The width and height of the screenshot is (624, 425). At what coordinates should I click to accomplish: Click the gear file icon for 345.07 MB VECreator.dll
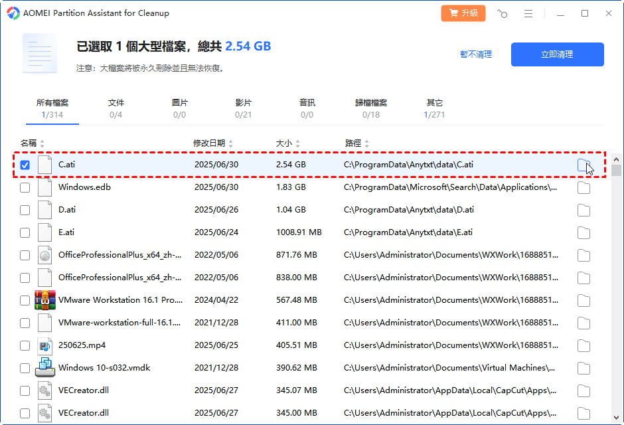tap(45, 390)
